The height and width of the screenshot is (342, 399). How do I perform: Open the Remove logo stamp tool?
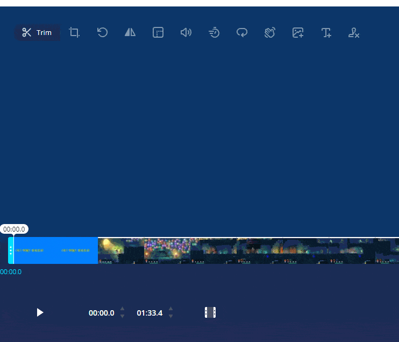point(354,33)
